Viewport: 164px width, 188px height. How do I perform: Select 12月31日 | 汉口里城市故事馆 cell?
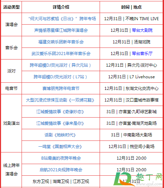[x=131, y=100]
